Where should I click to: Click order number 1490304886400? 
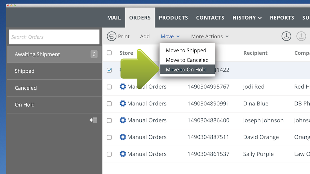(208, 120)
